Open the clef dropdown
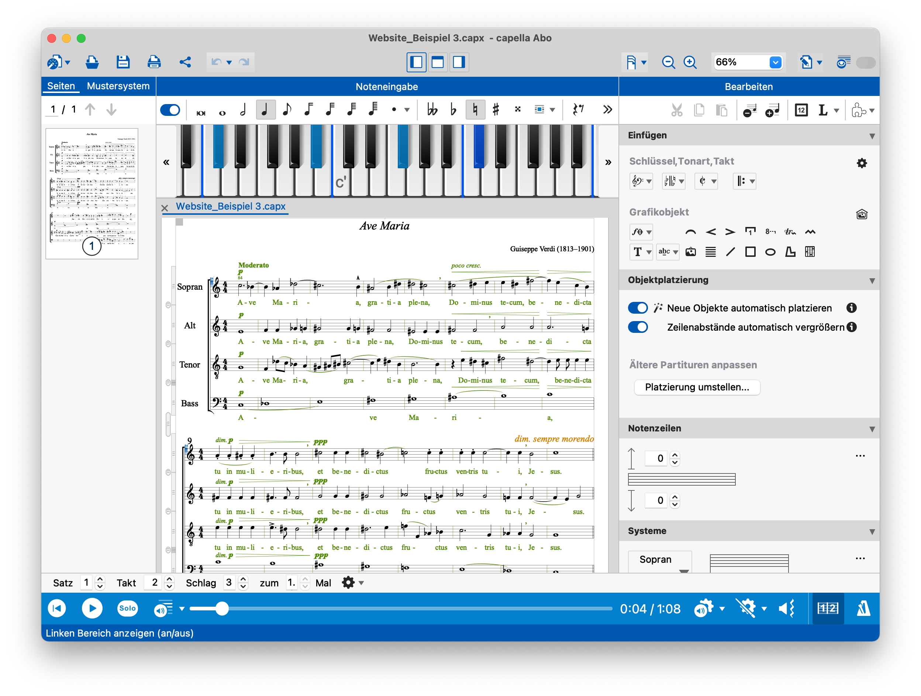The image size is (921, 696). click(x=641, y=181)
